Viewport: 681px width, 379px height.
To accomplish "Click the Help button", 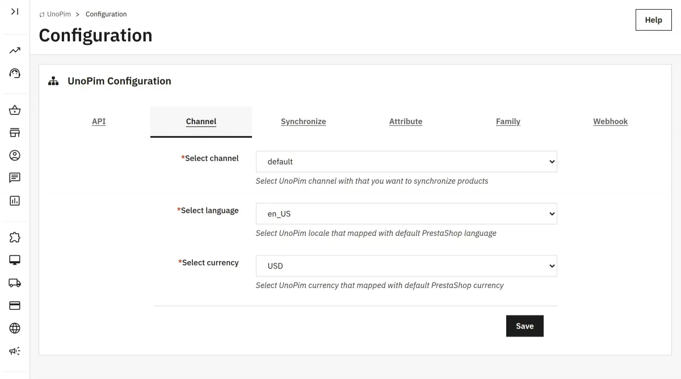I will point(654,20).
